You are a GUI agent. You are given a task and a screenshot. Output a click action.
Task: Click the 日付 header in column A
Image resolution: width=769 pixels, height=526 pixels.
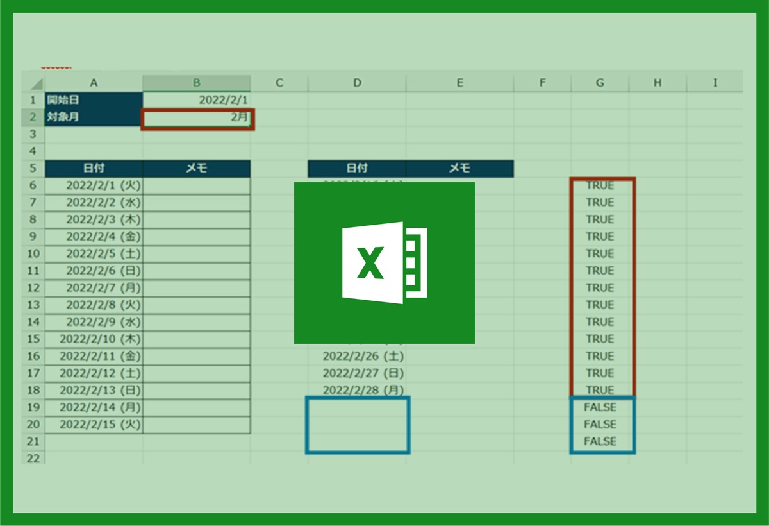coord(94,169)
